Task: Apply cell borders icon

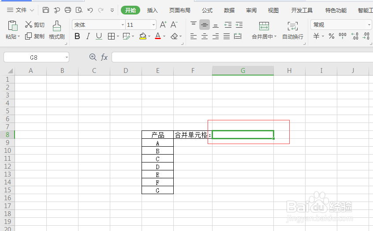Action: click(111, 36)
